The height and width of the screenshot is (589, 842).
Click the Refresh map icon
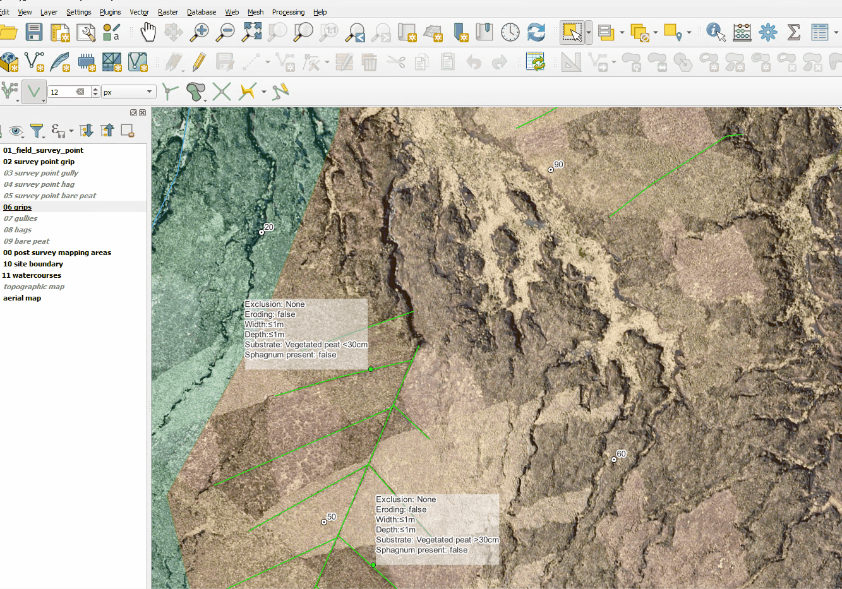tap(536, 32)
